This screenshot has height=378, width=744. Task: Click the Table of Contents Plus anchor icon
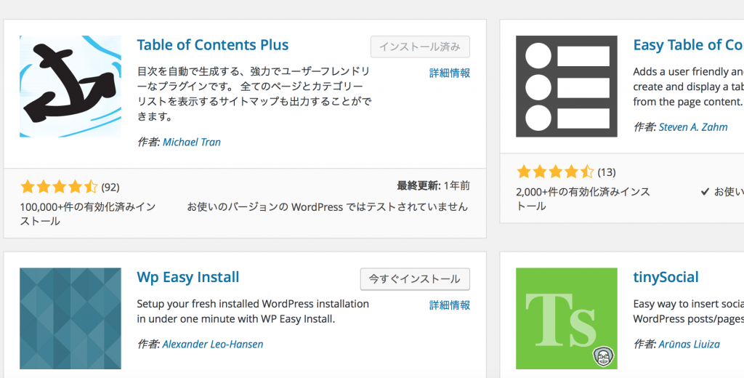pyautogui.click(x=70, y=87)
